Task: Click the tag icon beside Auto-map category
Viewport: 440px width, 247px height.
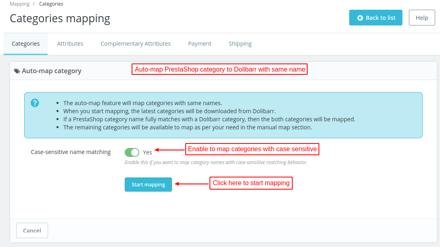Action: (17, 71)
